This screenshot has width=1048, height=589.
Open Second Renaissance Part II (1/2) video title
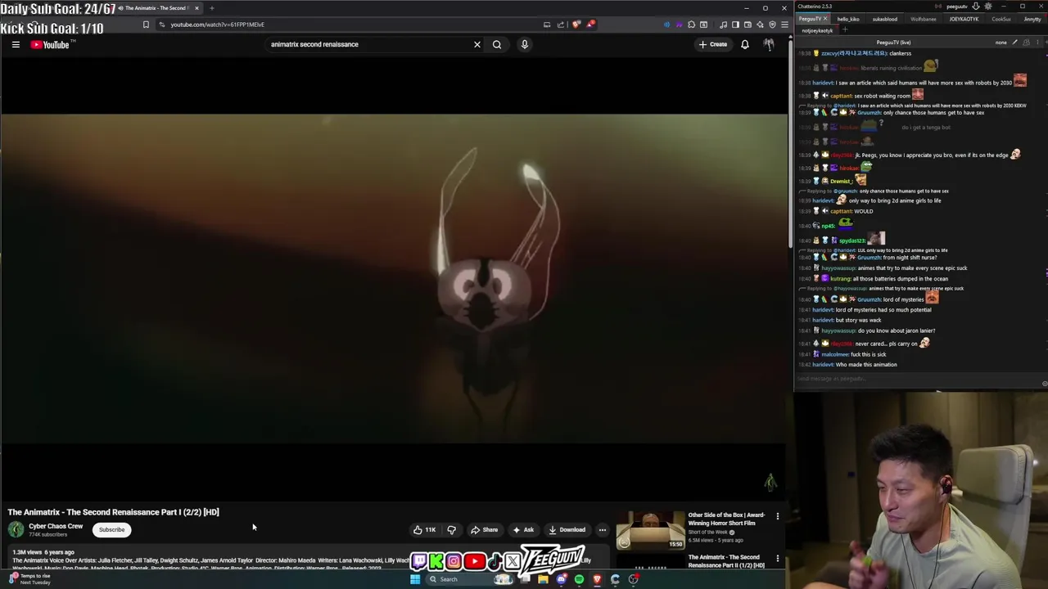click(726, 561)
